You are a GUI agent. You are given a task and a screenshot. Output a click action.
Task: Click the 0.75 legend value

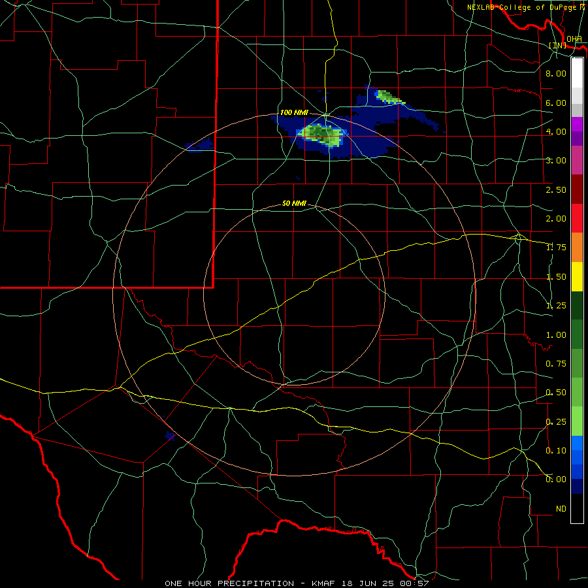coord(556,364)
